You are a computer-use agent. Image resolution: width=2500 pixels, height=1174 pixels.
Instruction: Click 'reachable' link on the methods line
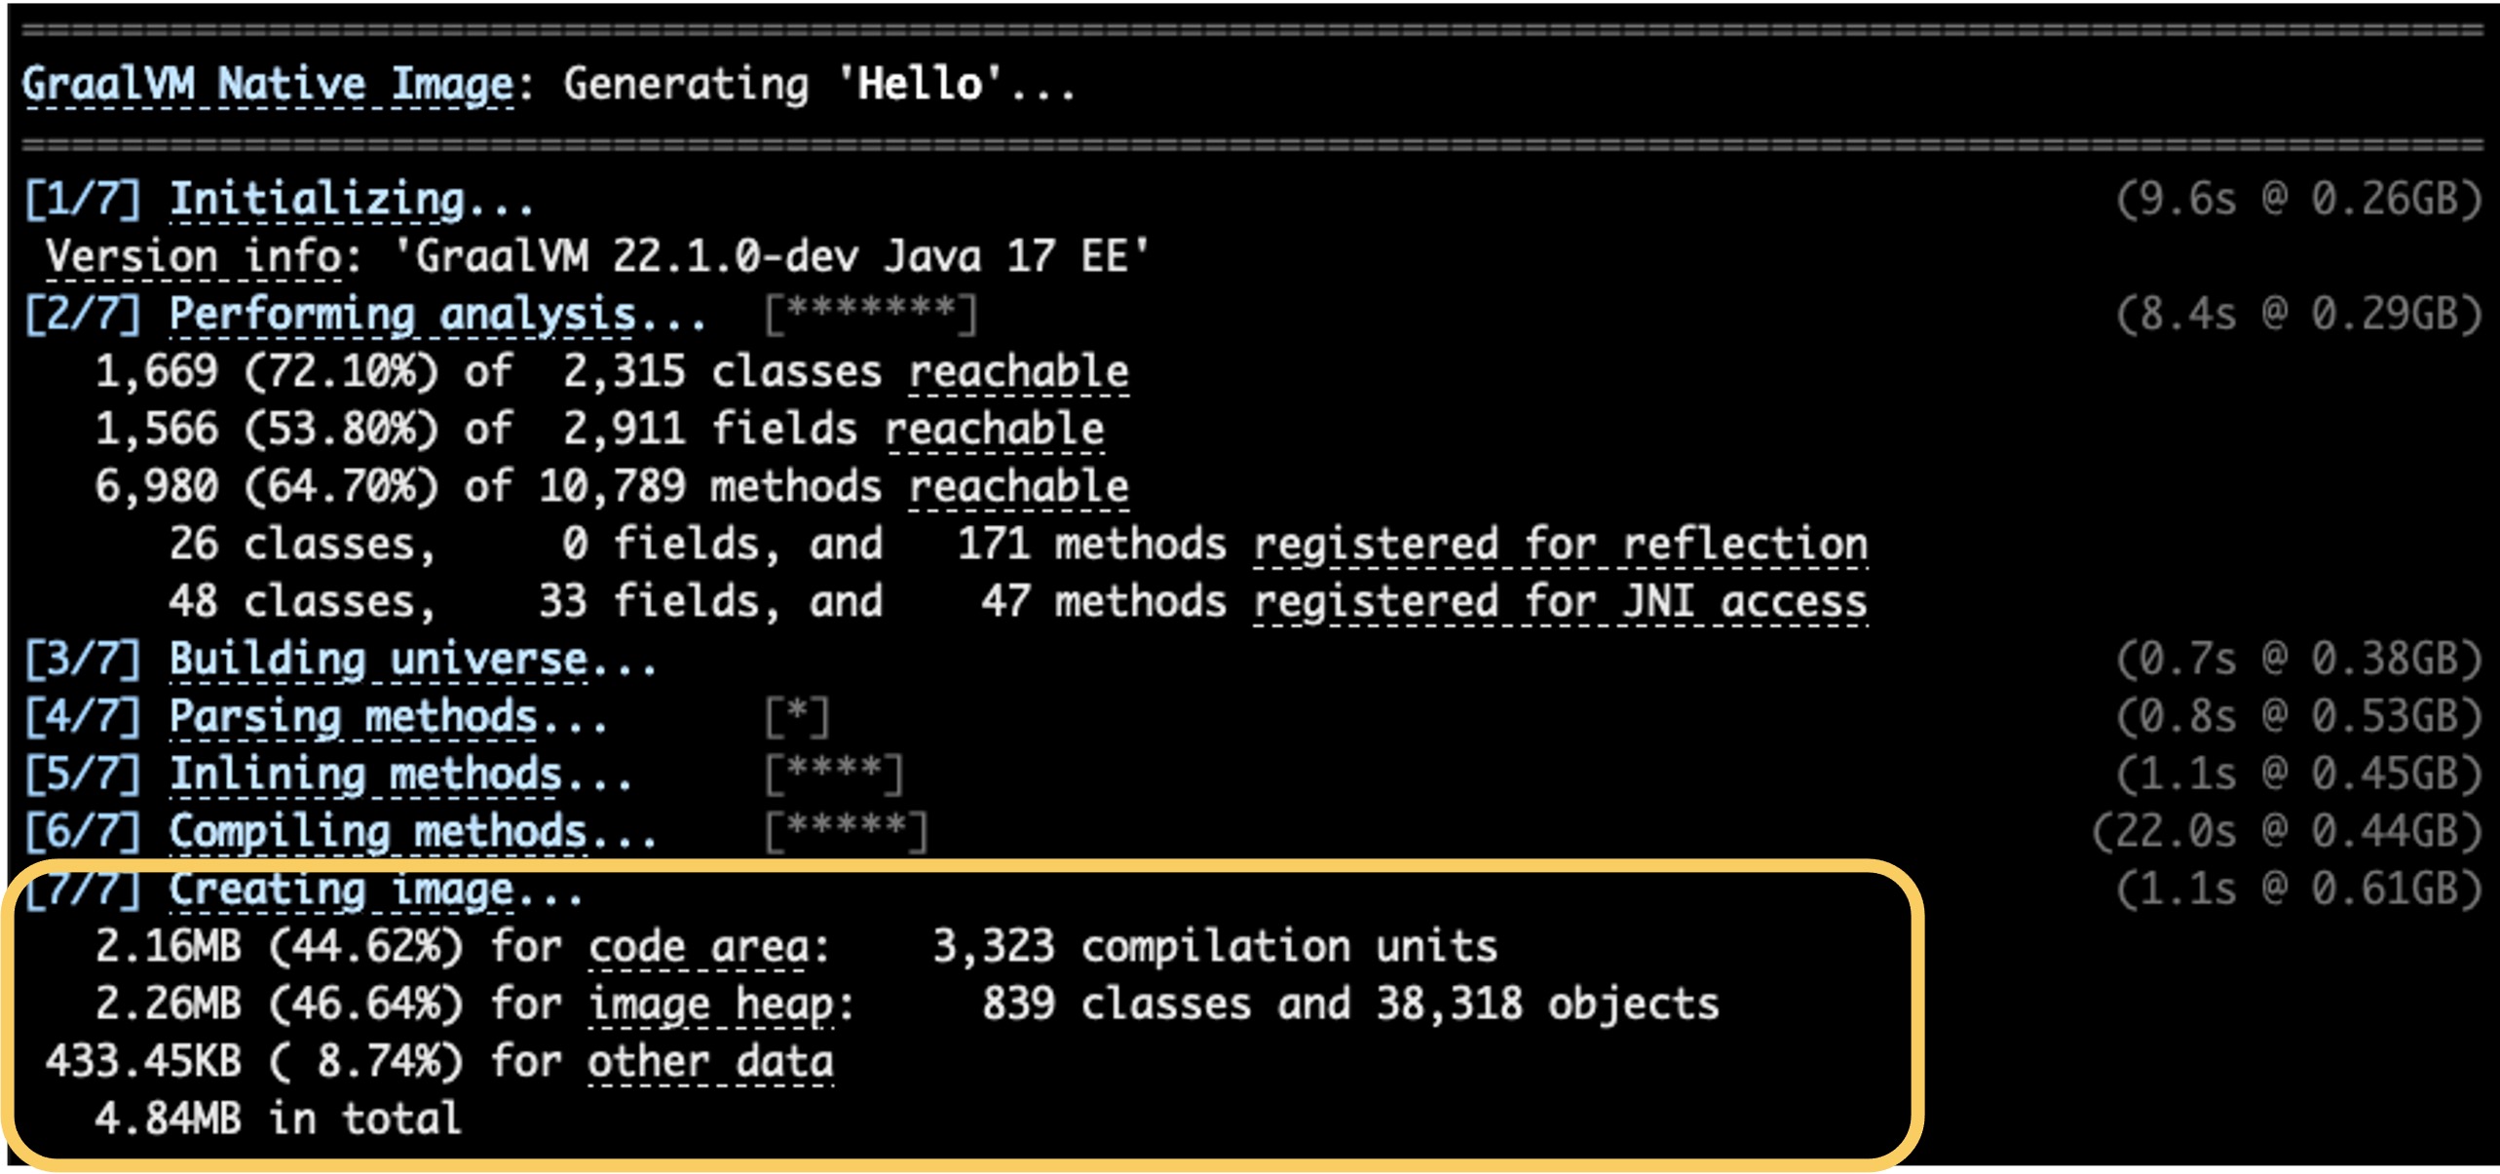point(1018,487)
